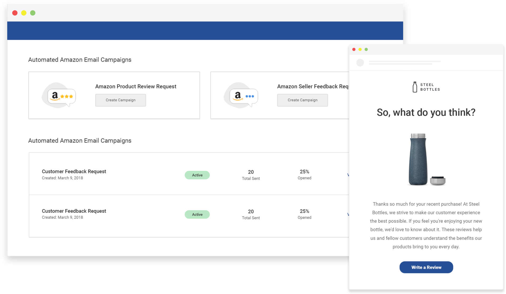Select the Amazon Seller Feedback Request icon
The height and width of the screenshot is (294, 506).
pyautogui.click(x=240, y=95)
